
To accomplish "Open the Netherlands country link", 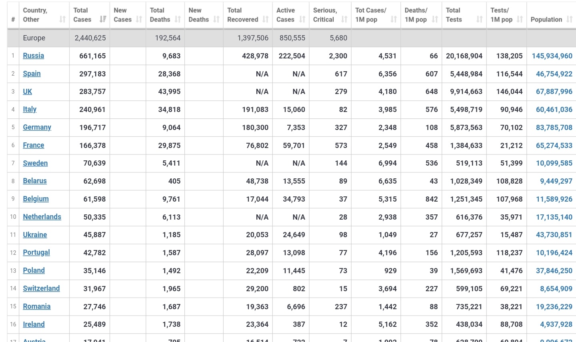I will coord(42,217).
